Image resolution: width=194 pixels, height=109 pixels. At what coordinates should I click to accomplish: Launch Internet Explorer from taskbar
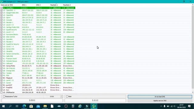pyautogui.click(x=80, y=106)
